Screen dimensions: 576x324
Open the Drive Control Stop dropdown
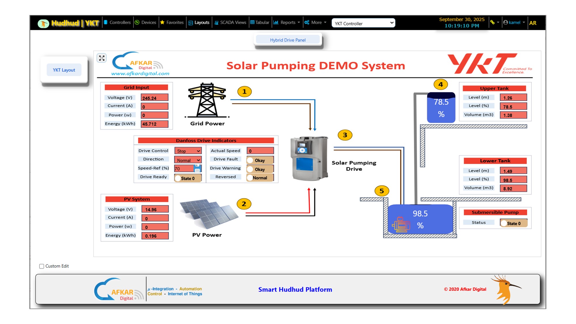click(188, 151)
